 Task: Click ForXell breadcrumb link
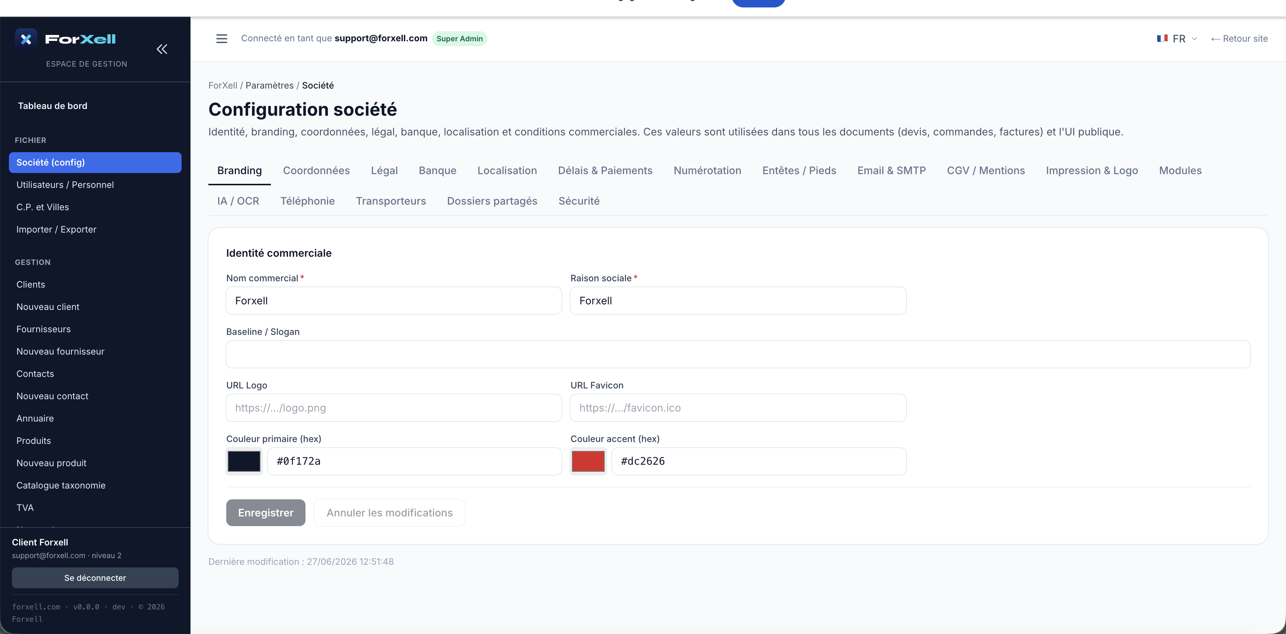point(223,85)
